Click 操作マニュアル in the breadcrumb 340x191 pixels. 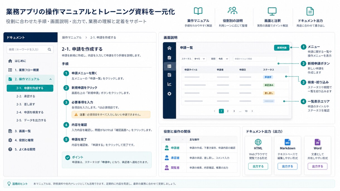(x=72, y=37)
